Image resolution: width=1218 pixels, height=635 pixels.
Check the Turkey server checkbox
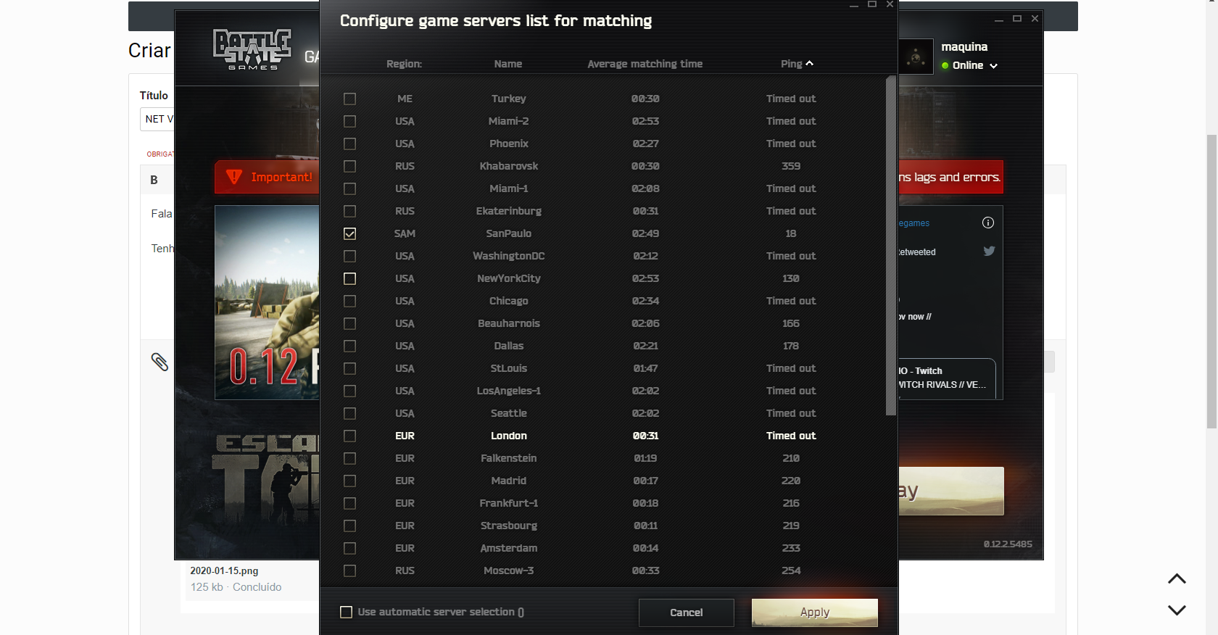(x=349, y=99)
